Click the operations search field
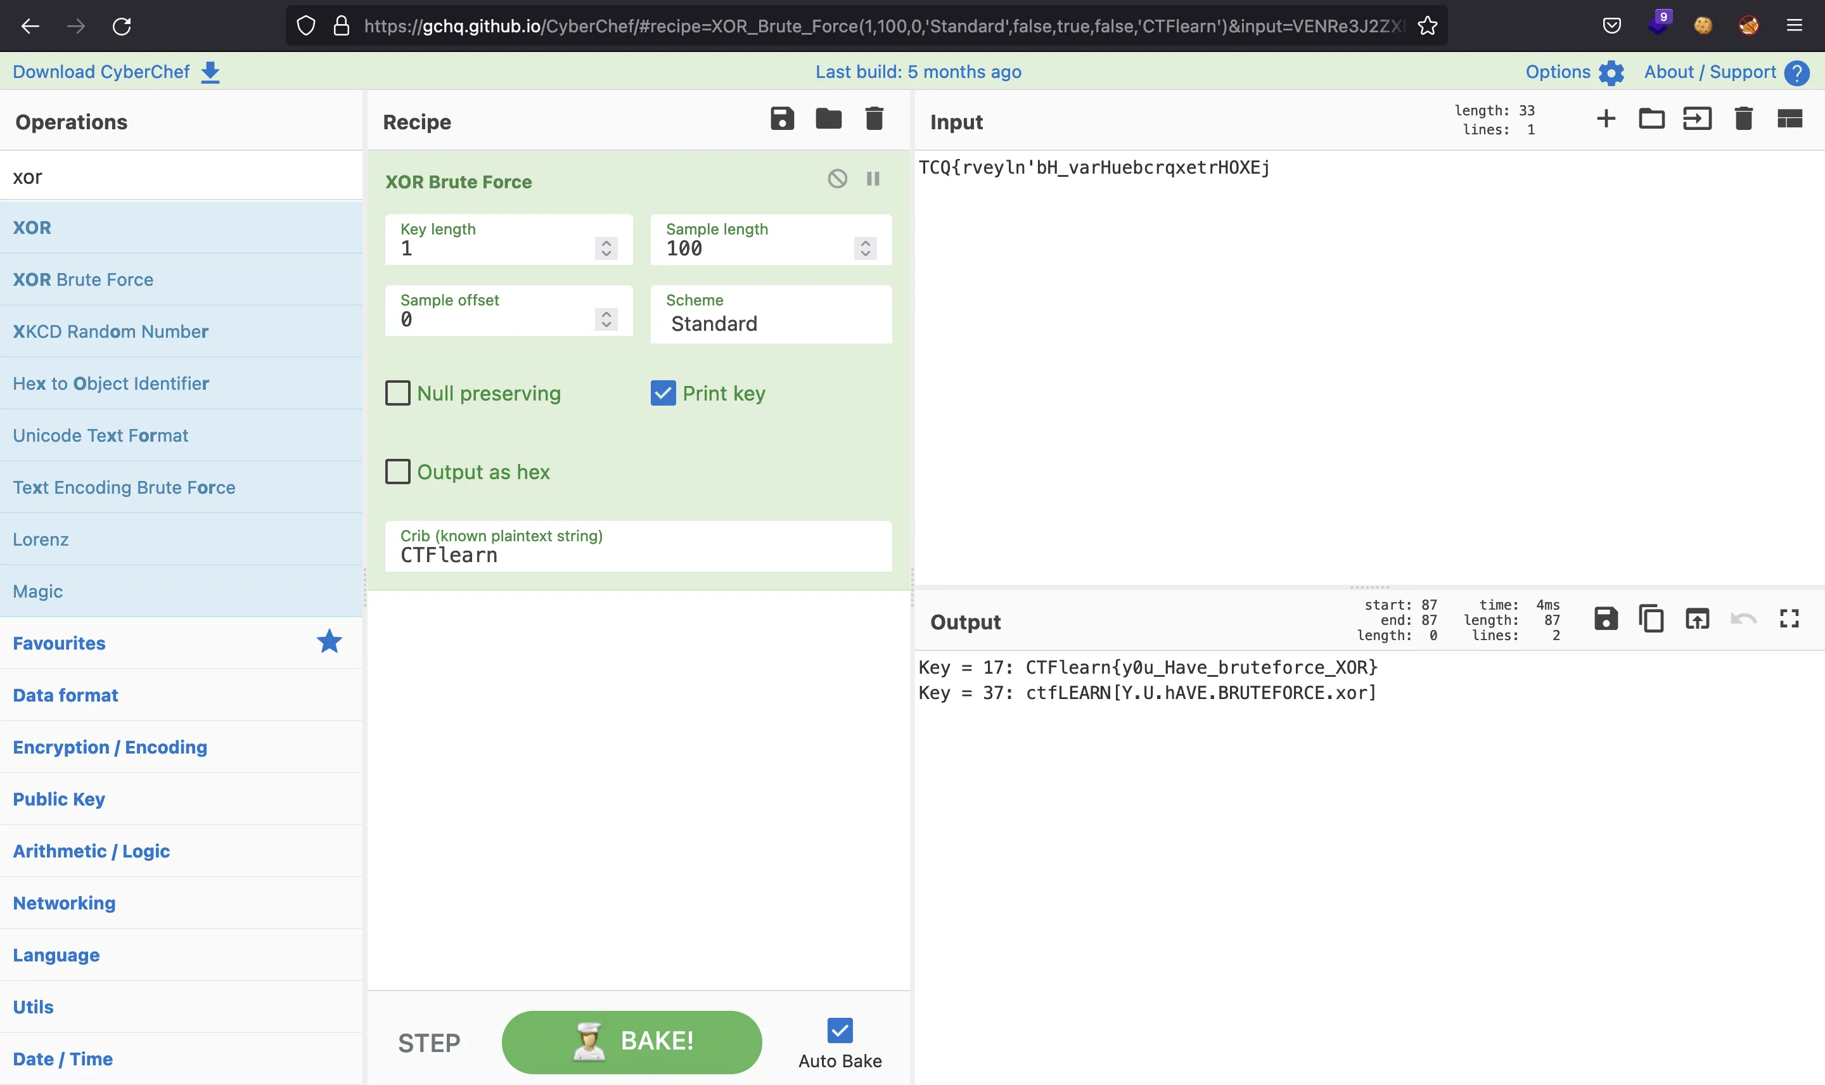Viewport: 1825px width, 1085px height. (181, 176)
